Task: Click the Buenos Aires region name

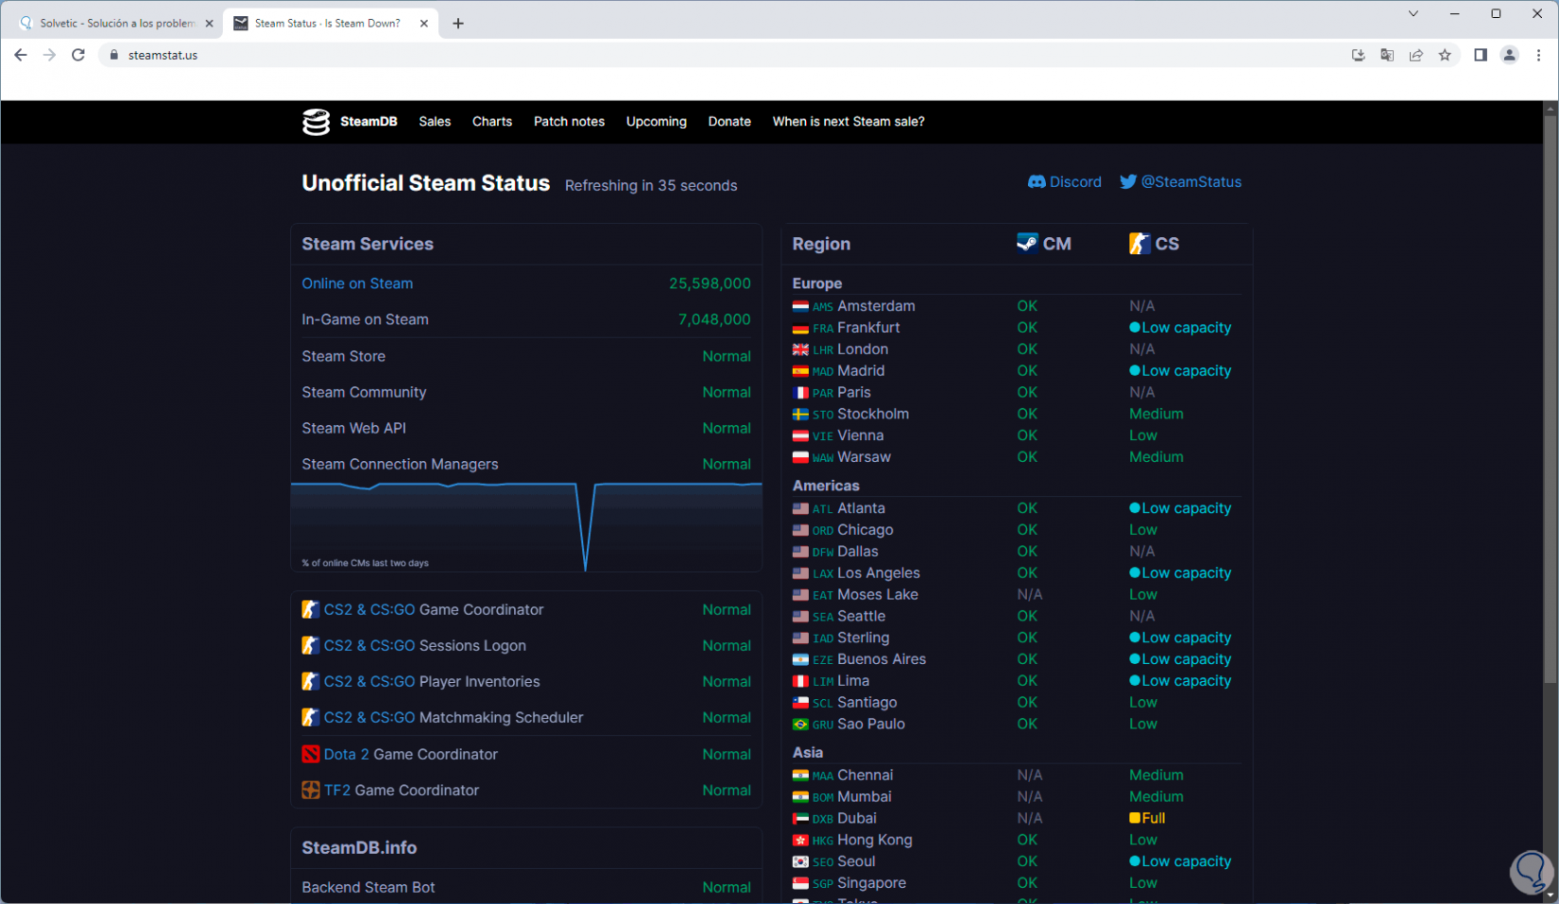Action: point(882,659)
